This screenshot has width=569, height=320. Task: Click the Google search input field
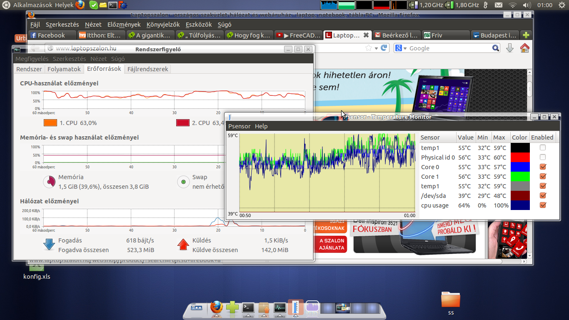click(449, 48)
